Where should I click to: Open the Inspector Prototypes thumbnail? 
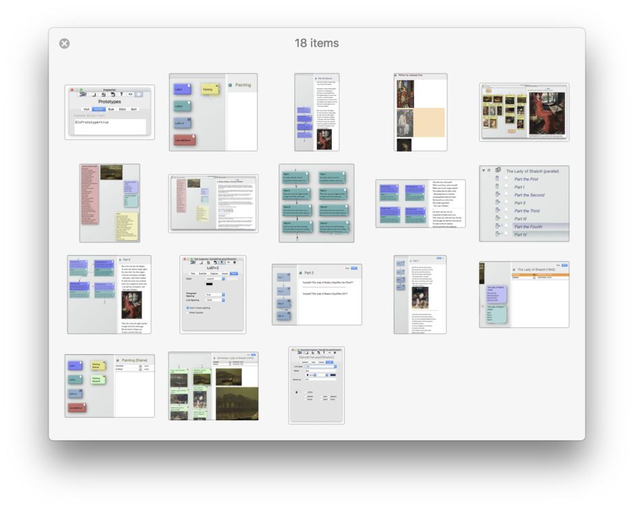[110, 112]
